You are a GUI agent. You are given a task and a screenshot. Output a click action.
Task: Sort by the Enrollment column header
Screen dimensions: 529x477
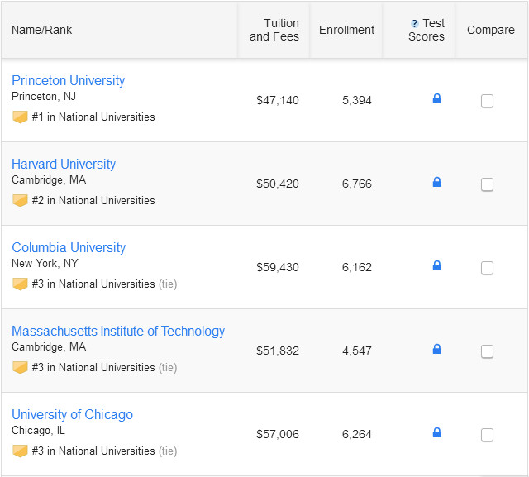tap(346, 30)
